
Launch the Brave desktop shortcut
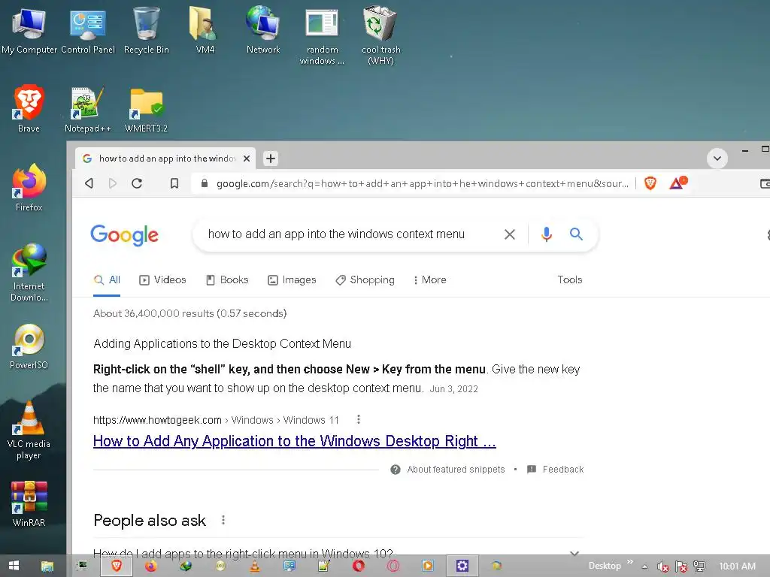[29, 108]
